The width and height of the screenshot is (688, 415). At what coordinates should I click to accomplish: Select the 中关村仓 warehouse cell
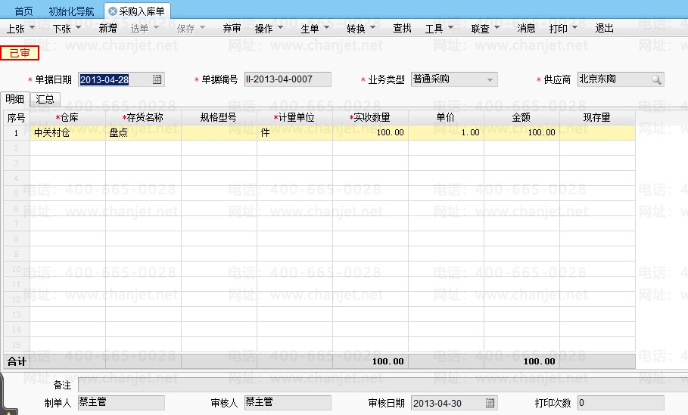pos(67,132)
